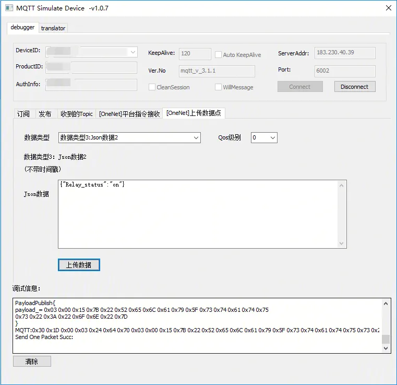Click up arrow of debug log scrollbar

coord(386,304)
